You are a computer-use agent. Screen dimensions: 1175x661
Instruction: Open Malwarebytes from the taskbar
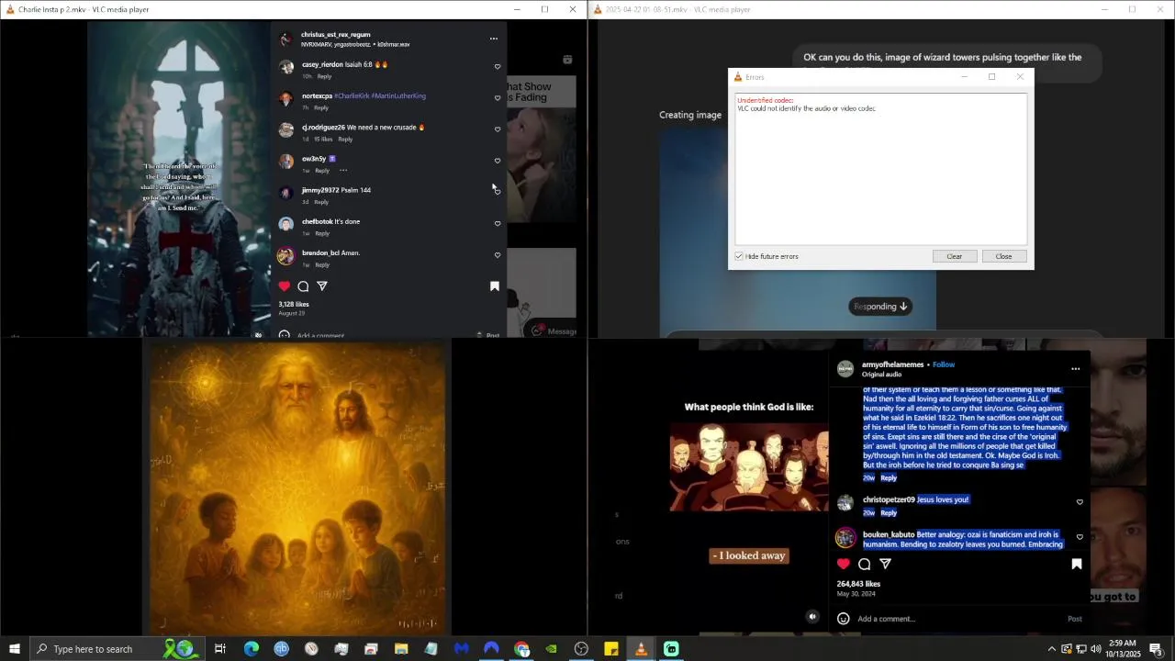(x=461, y=649)
